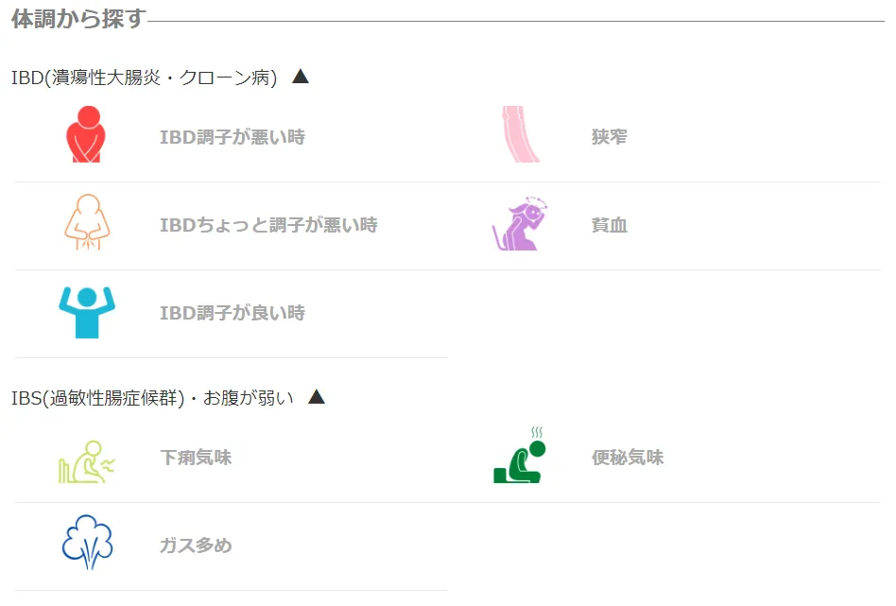Viewport: 896px width, 606px height.
Task: Click the blue arms-raised figure icon
Action: (x=86, y=311)
